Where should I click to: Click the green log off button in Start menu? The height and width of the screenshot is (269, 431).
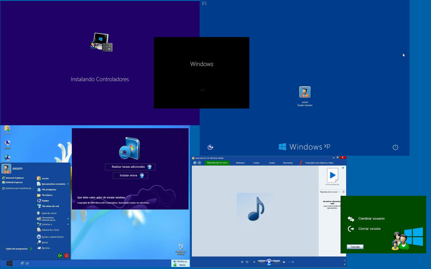click(60, 256)
